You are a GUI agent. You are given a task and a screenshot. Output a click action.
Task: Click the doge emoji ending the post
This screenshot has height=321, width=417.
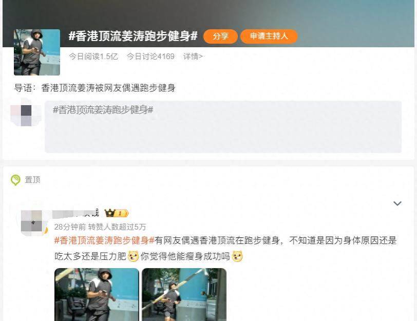click(237, 256)
